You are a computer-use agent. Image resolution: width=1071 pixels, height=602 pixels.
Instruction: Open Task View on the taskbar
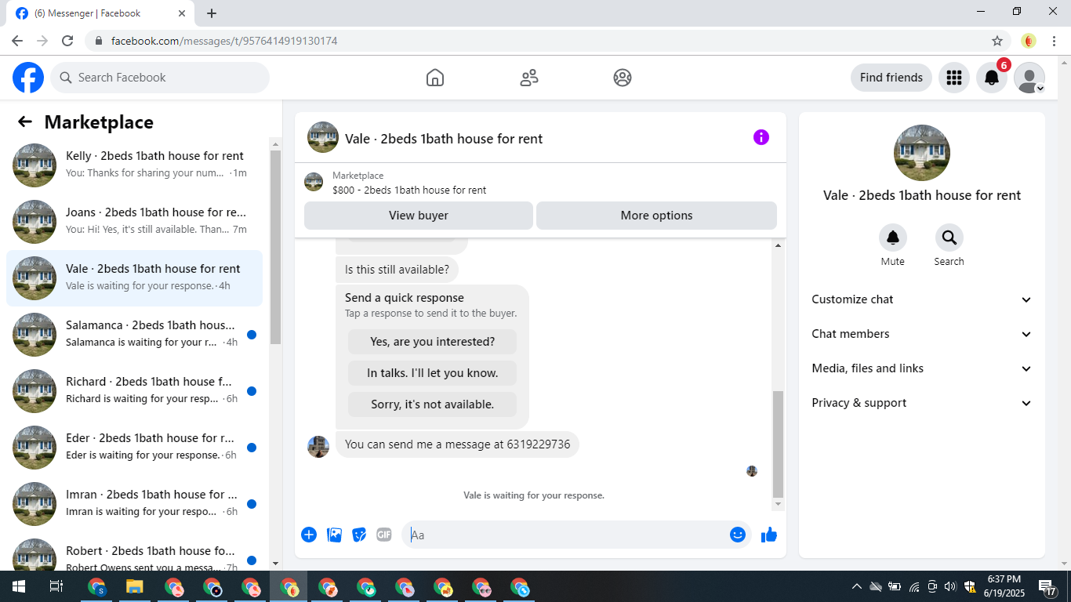(x=56, y=586)
